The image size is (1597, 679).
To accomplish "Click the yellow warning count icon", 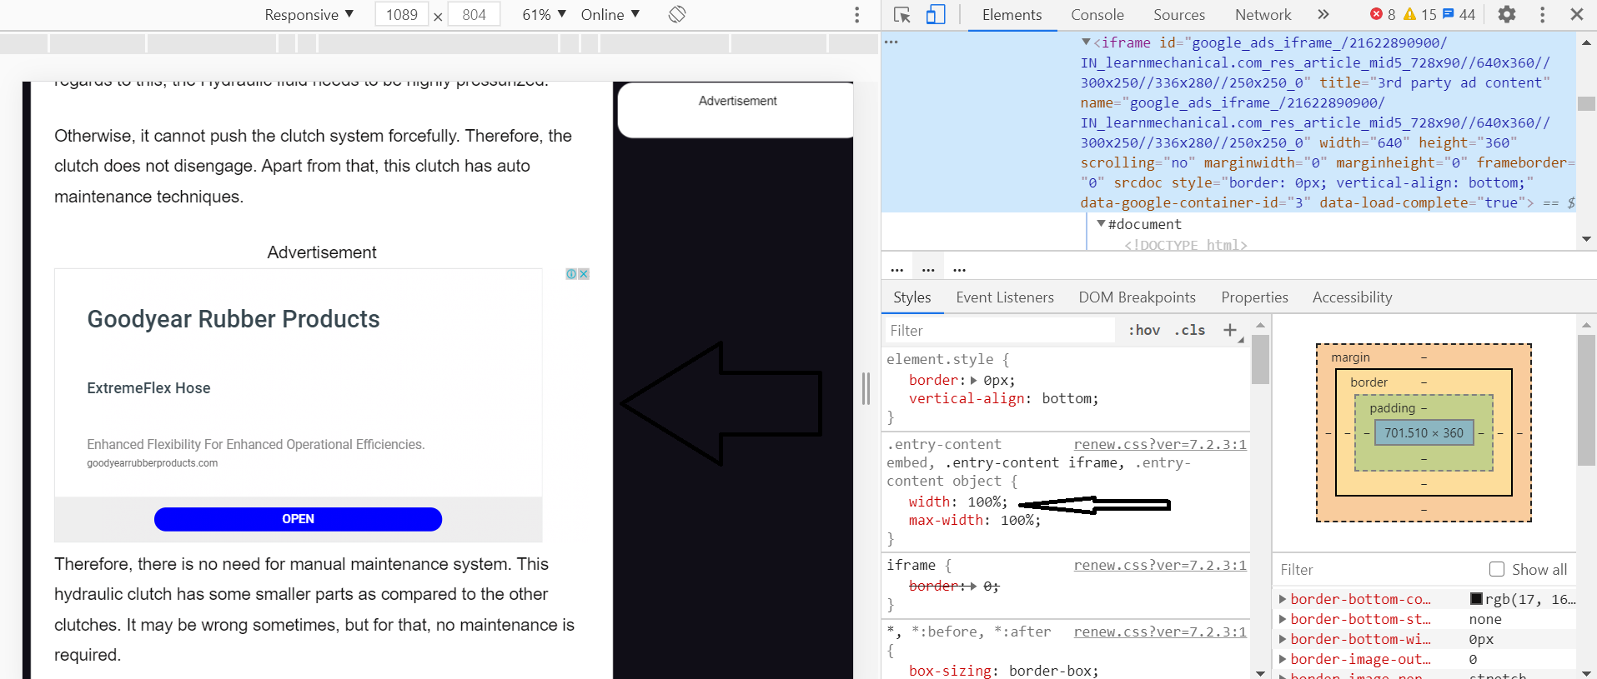I will pos(1410,14).
